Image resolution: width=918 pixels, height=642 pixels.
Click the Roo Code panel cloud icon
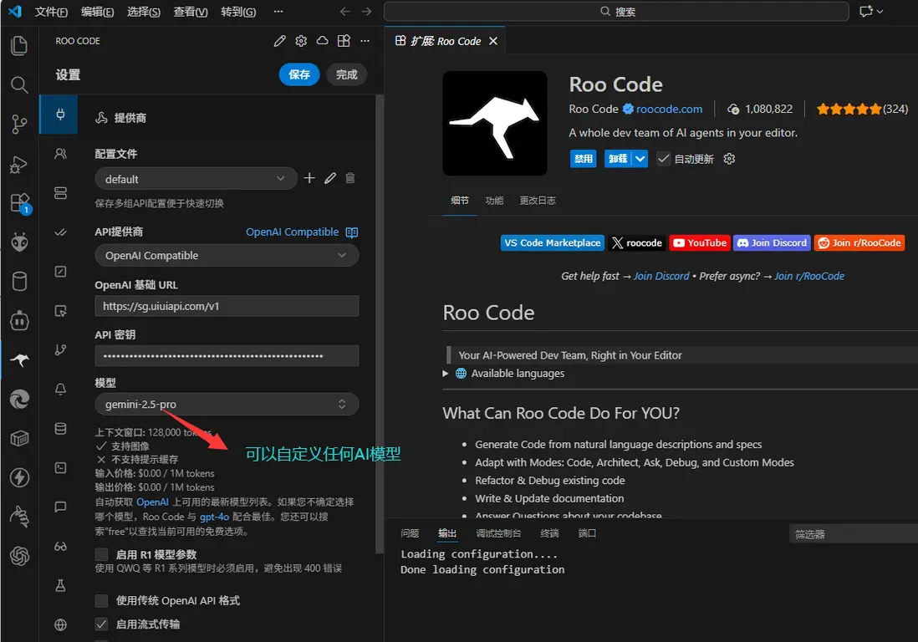click(x=322, y=41)
